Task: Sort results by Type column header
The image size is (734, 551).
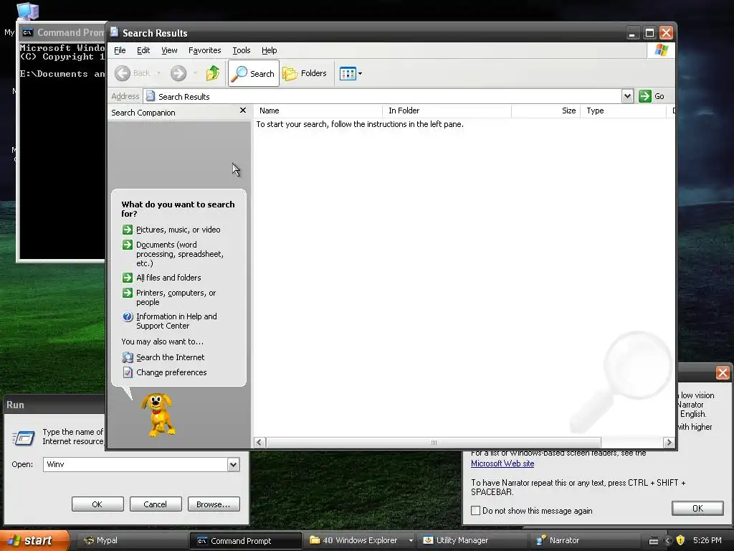Action: (623, 111)
